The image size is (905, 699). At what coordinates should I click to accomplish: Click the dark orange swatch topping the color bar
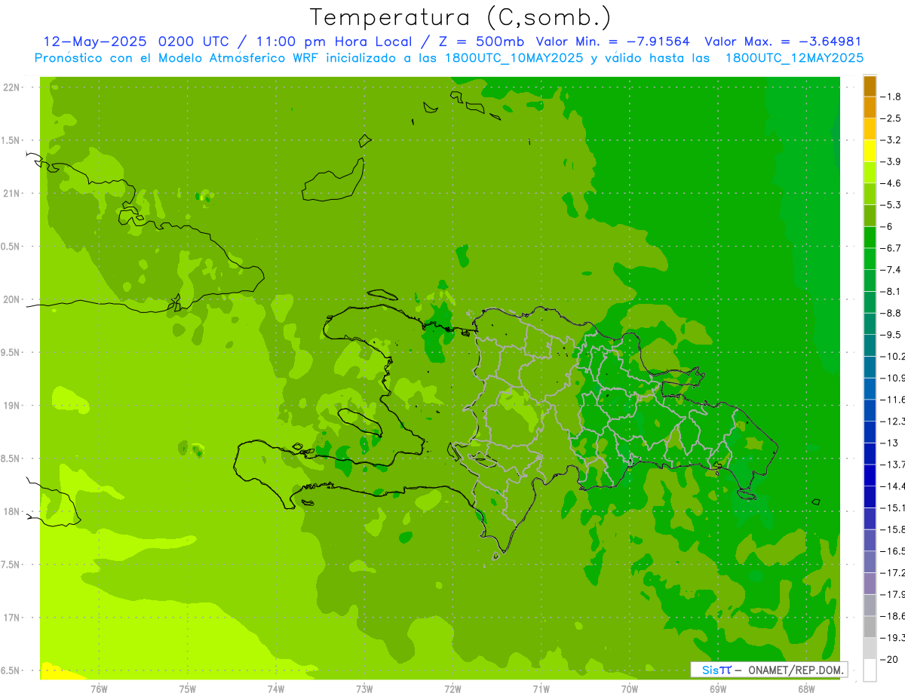click(870, 86)
